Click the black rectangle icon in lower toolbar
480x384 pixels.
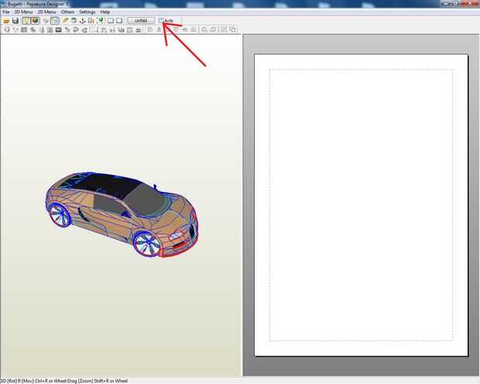(x=59, y=29)
